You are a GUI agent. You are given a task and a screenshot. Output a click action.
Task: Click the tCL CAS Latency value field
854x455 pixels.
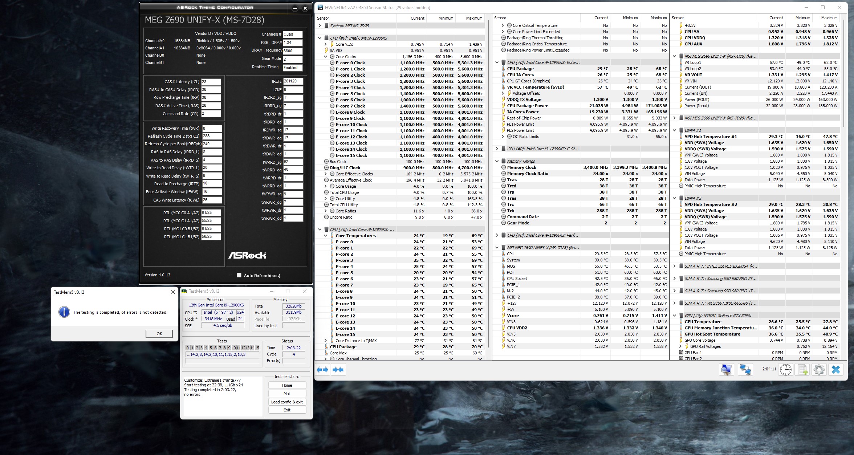211,82
